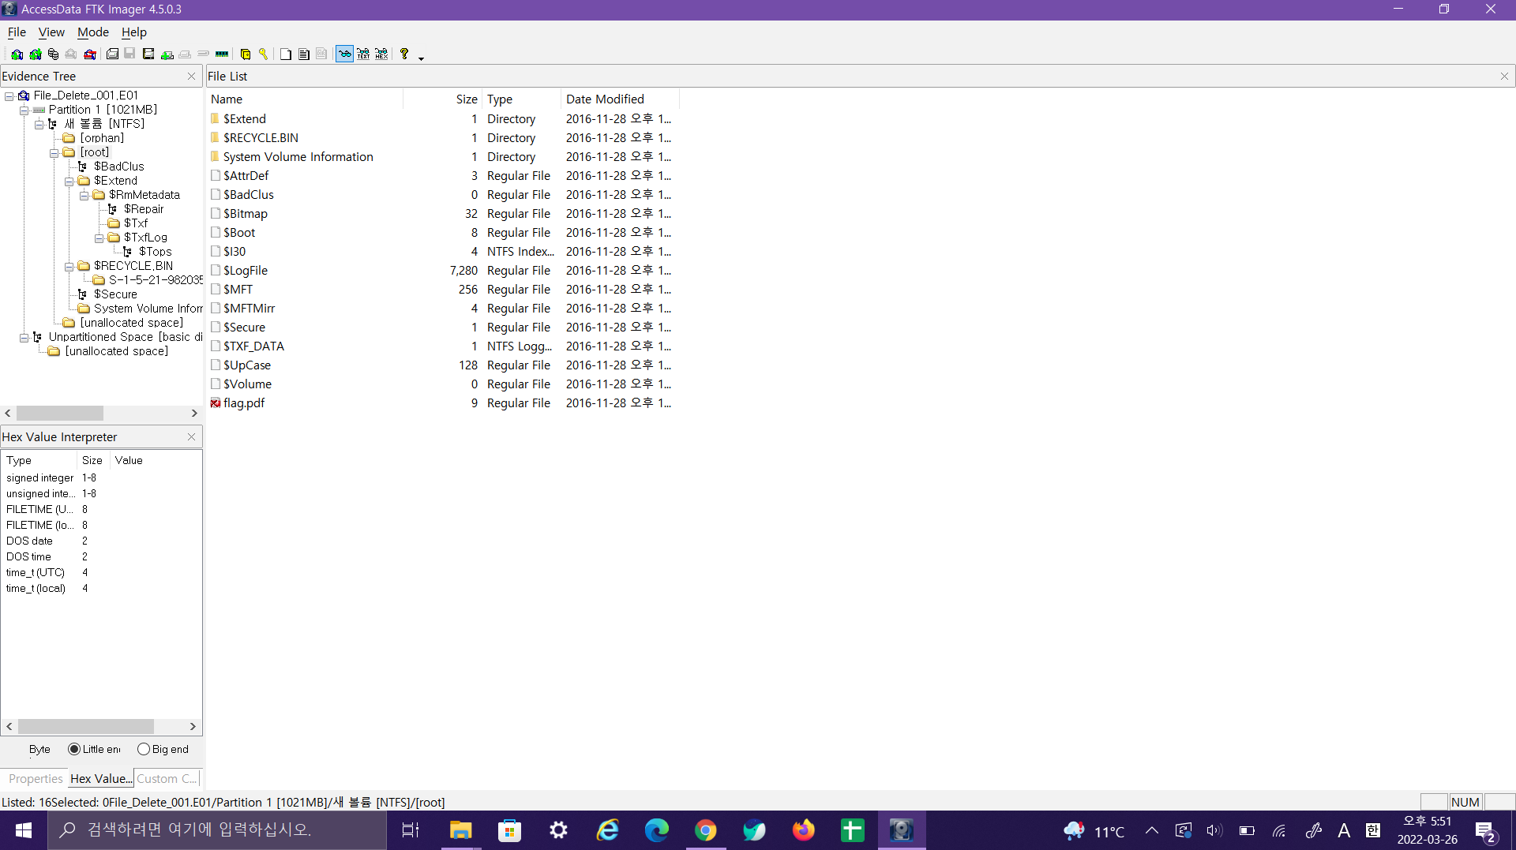Screen dimensions: 1516x850
Task: Click the File_Delete_001.E01 evidence image icon
Action: pos(24,95)
